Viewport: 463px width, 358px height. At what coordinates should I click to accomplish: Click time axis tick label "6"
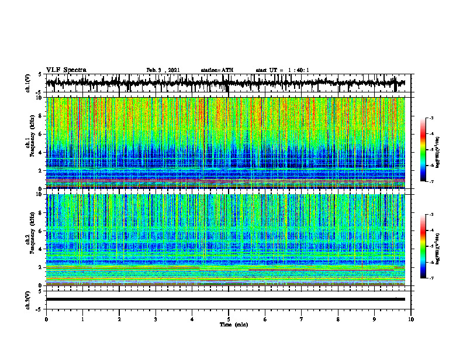point(265,319)
